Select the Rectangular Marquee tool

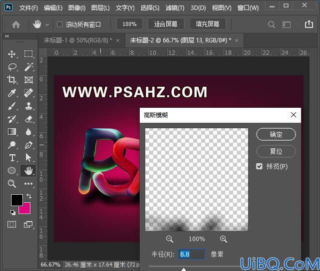[x=28, y=54]
